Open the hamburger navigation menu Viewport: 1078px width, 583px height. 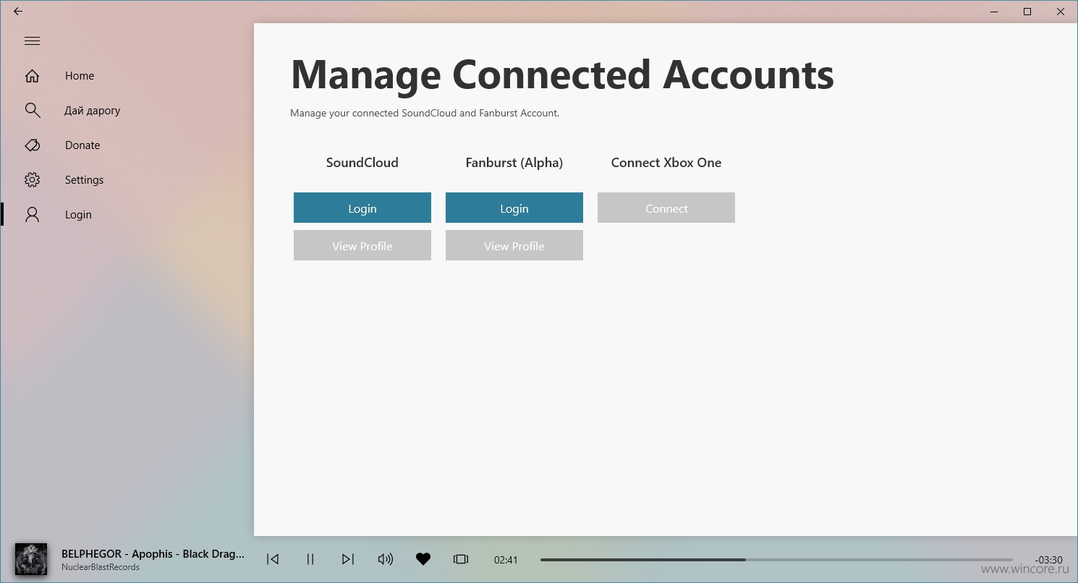pyautogui.click(x=32, y=41)
